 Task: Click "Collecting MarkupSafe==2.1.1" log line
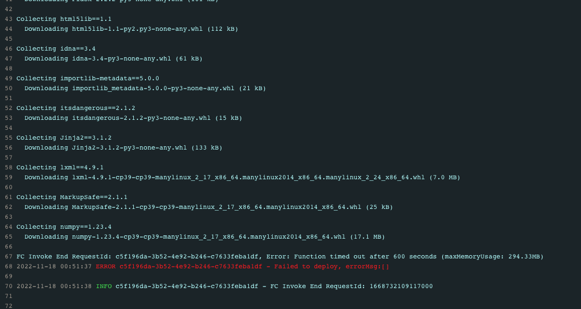(x=72, y=197)
